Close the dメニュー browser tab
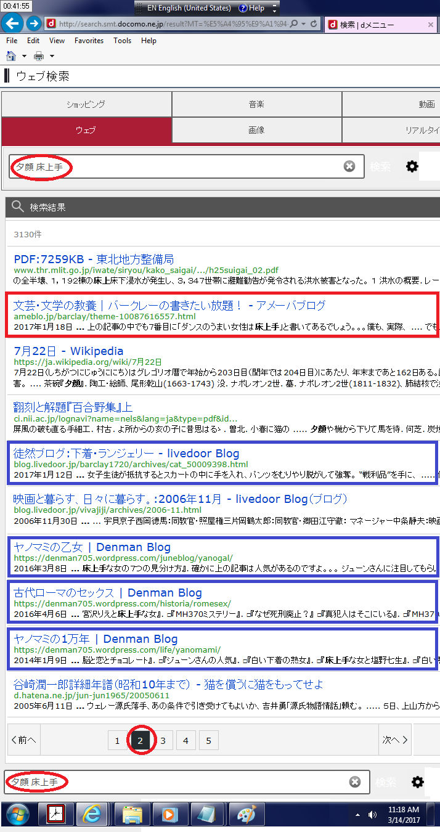 (430, 25)
